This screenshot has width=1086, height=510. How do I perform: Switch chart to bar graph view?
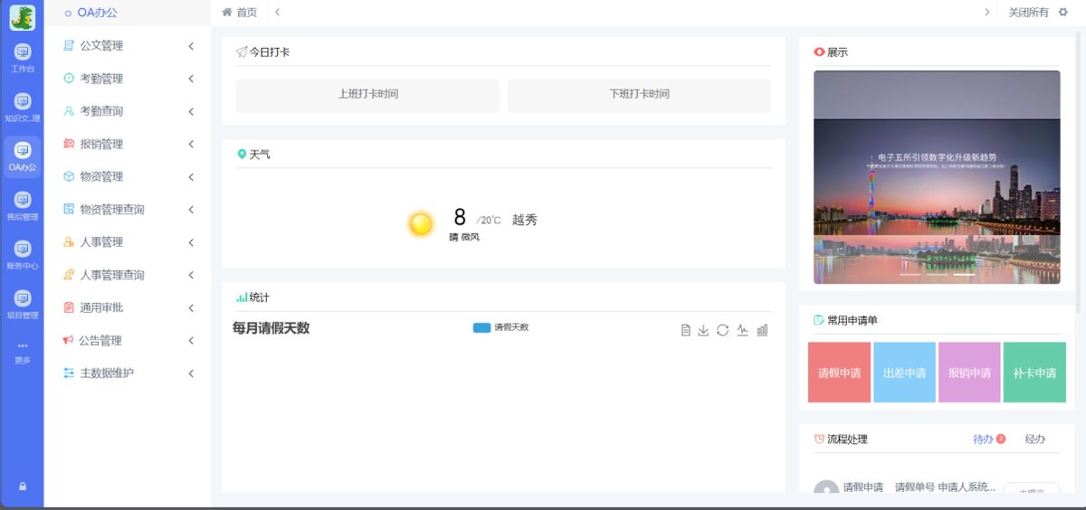[762, 330]
